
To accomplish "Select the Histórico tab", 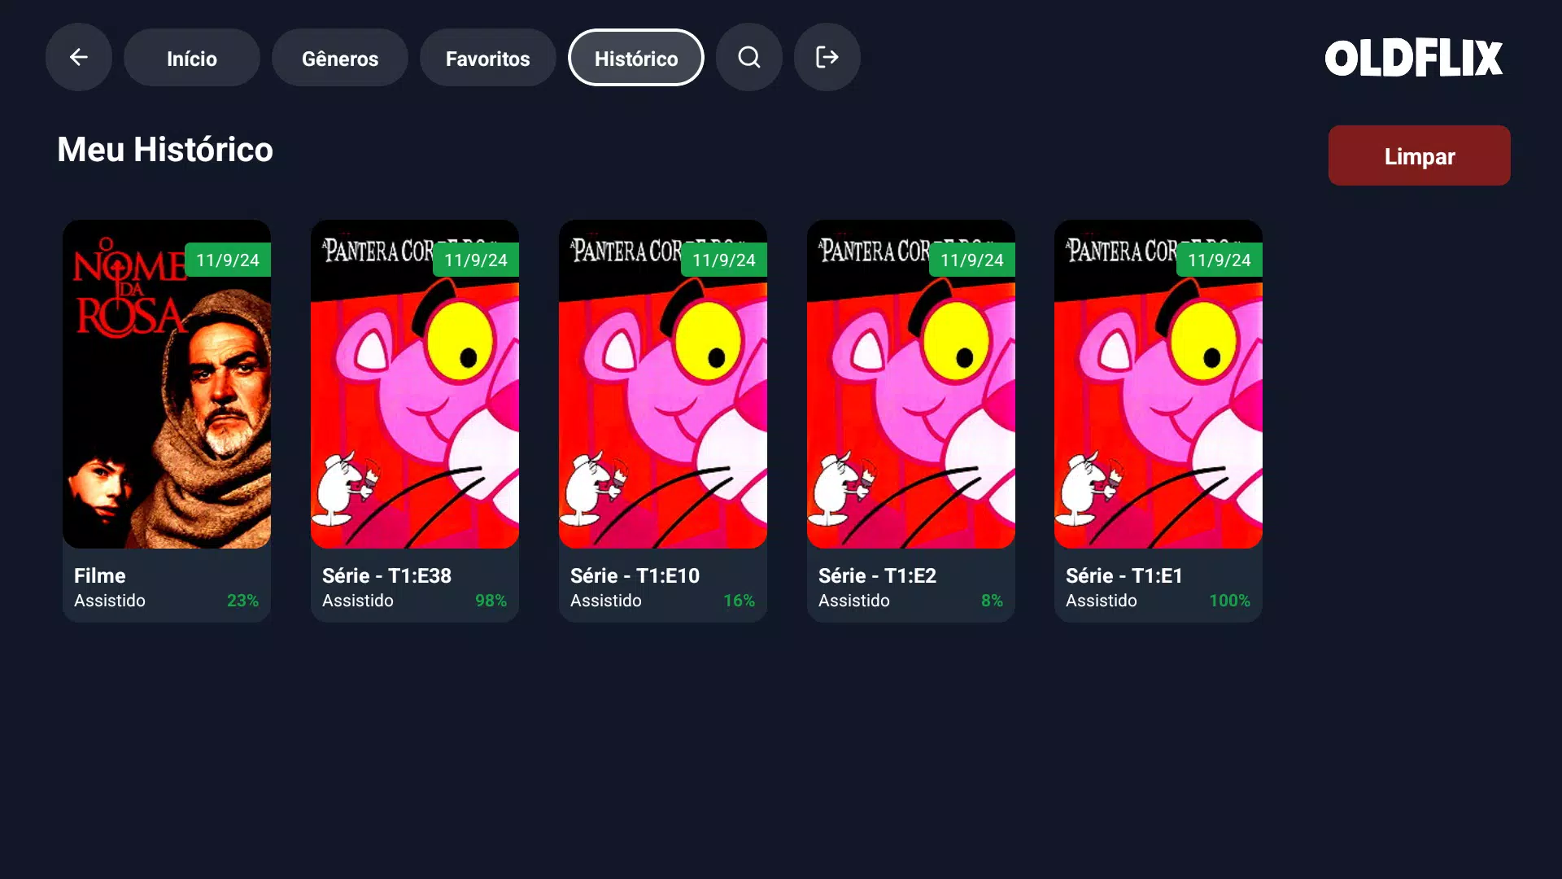I will tap(636, 58).
